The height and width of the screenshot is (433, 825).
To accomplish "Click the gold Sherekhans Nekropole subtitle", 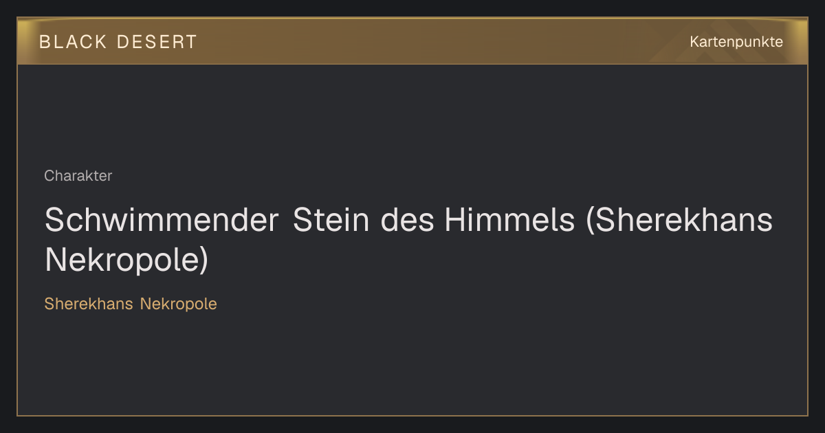I will click(131, 304).
